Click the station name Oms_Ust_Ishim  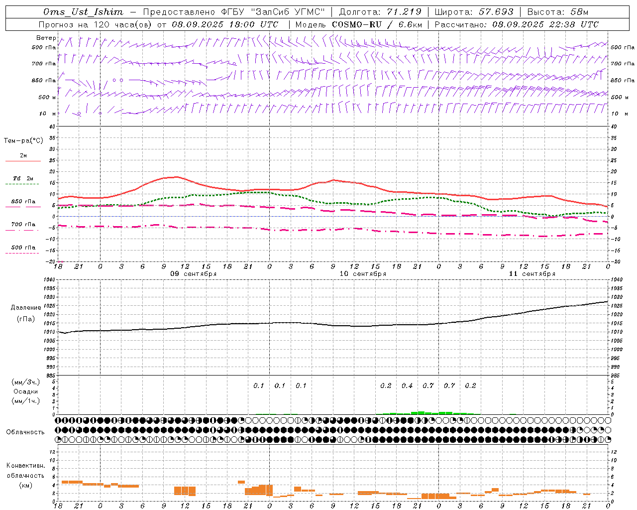click(x=83, y=12)
